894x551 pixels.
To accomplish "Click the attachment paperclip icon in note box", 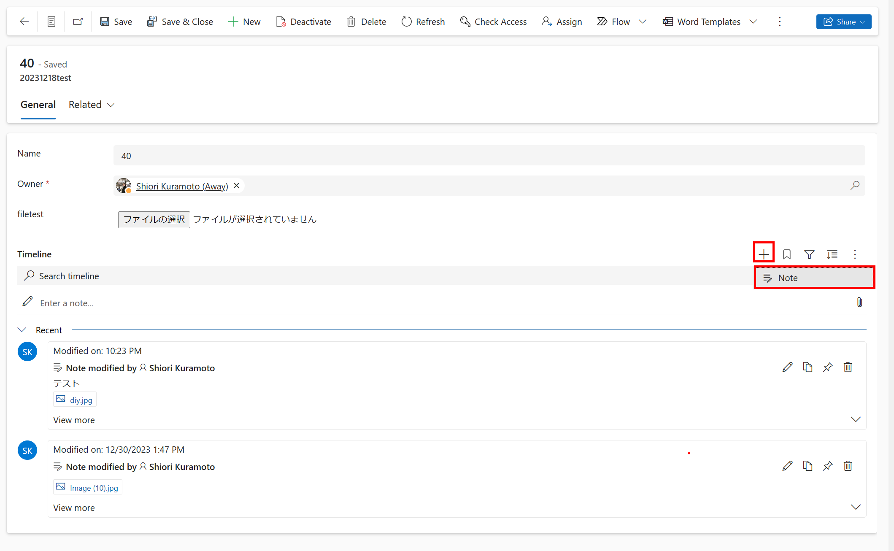I will pos(859,302).
